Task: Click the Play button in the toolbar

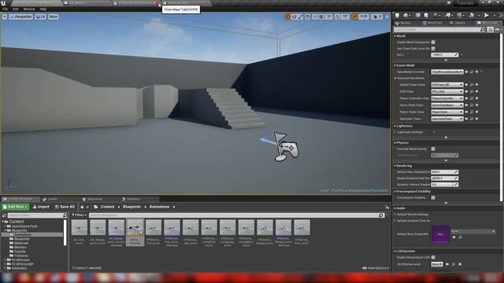Action: click(487, 16)
